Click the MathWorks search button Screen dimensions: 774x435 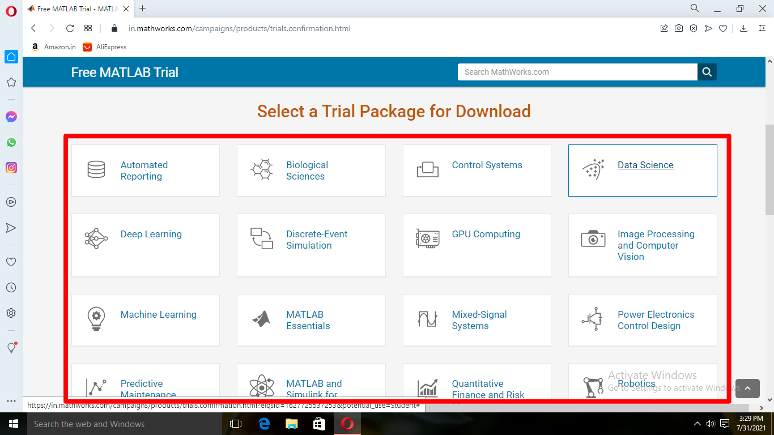click(707, 72)
